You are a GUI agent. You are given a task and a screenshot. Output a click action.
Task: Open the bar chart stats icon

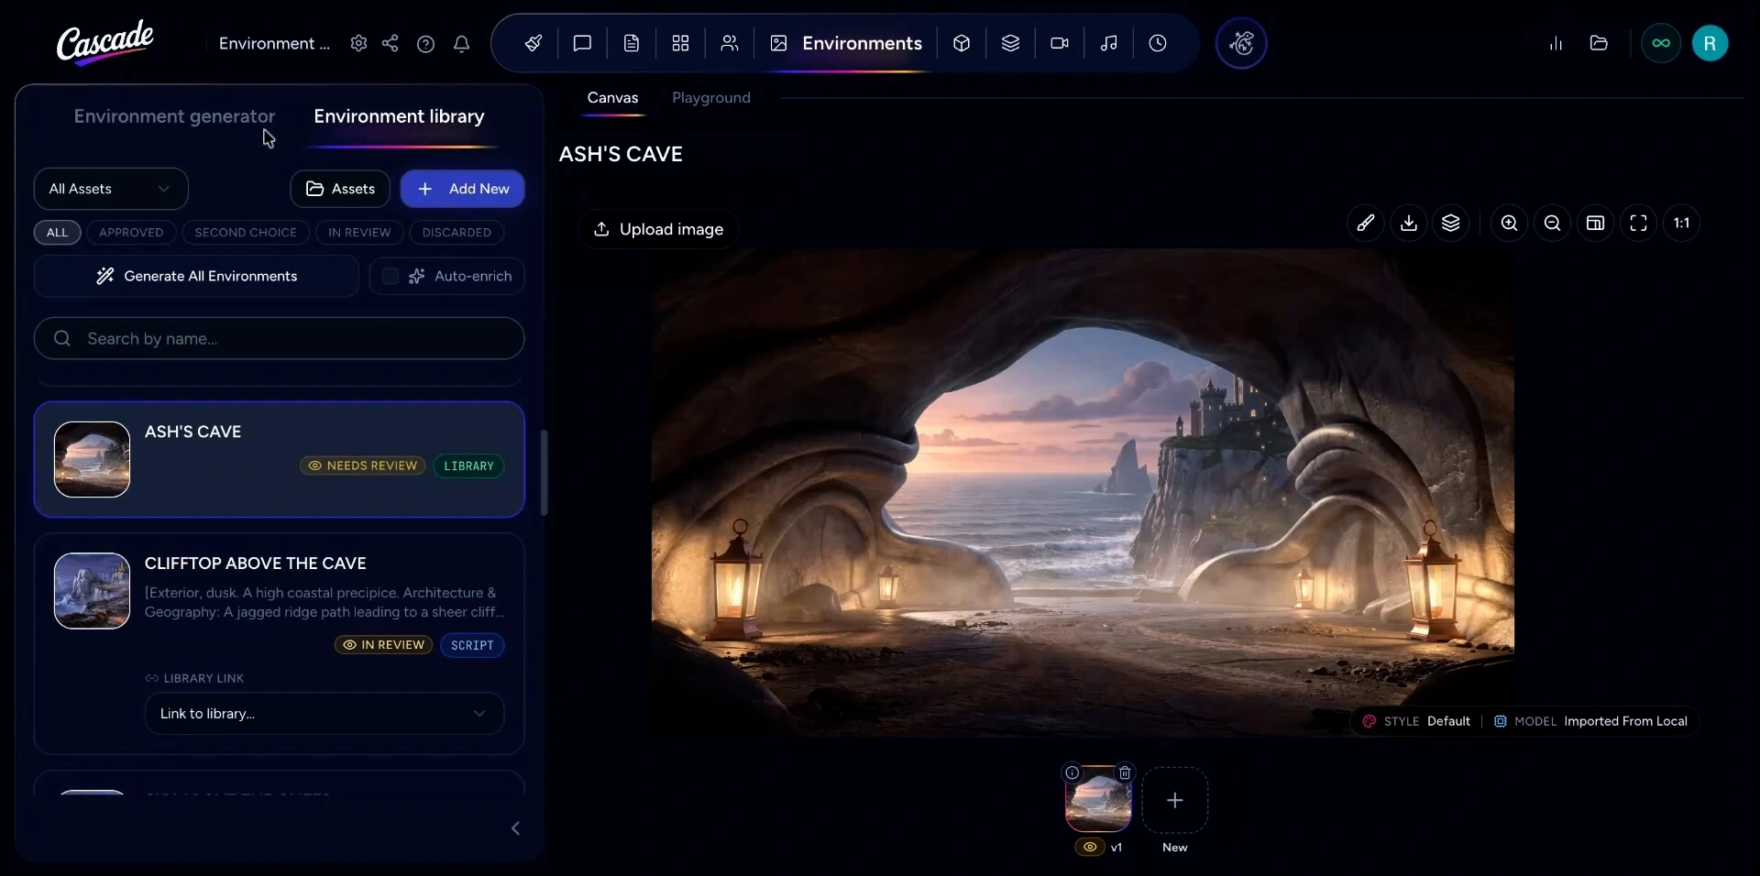click(x=1556, y=43)
